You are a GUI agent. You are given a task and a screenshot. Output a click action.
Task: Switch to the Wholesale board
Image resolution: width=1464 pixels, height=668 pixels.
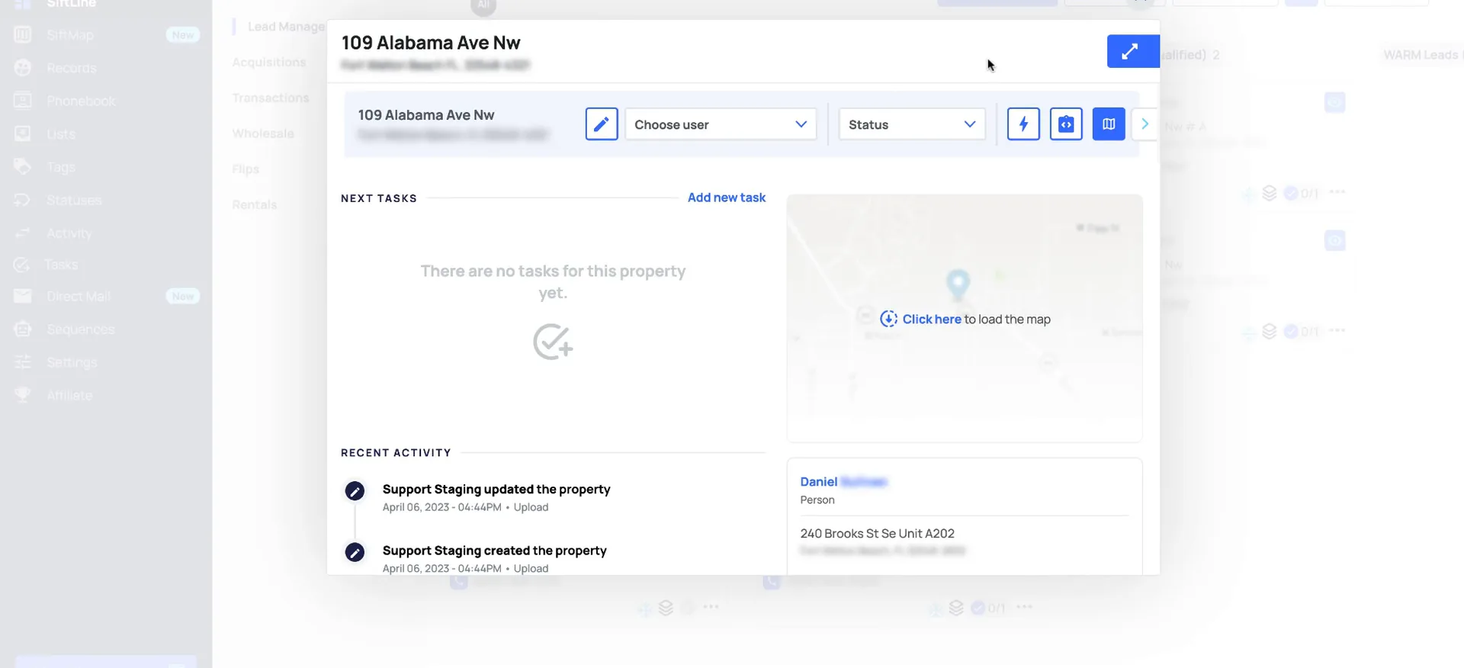[x=263, y=133]
